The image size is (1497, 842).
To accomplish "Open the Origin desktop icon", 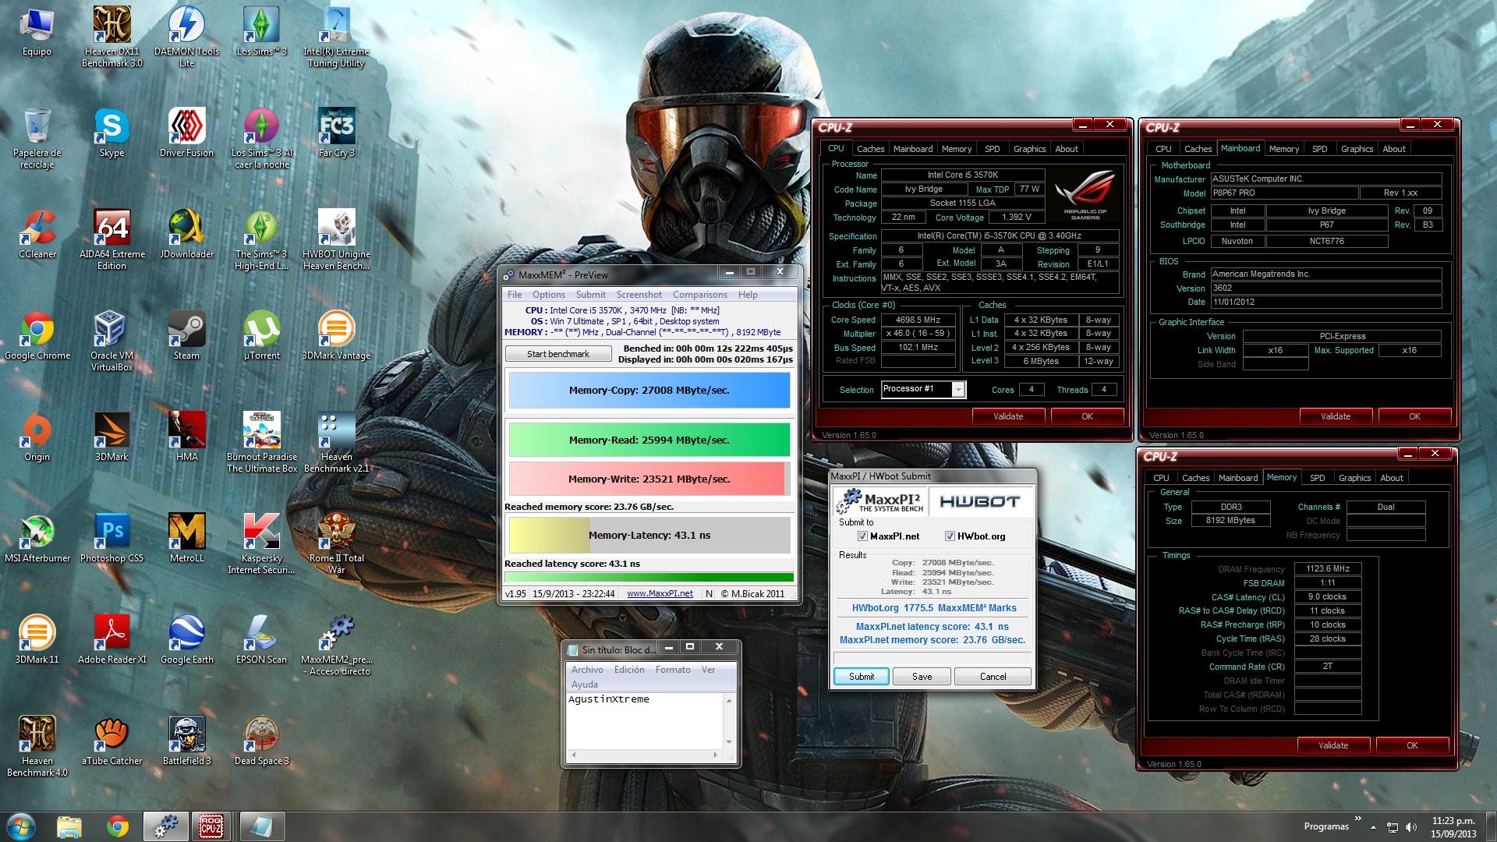I will (x=37, y=437).
